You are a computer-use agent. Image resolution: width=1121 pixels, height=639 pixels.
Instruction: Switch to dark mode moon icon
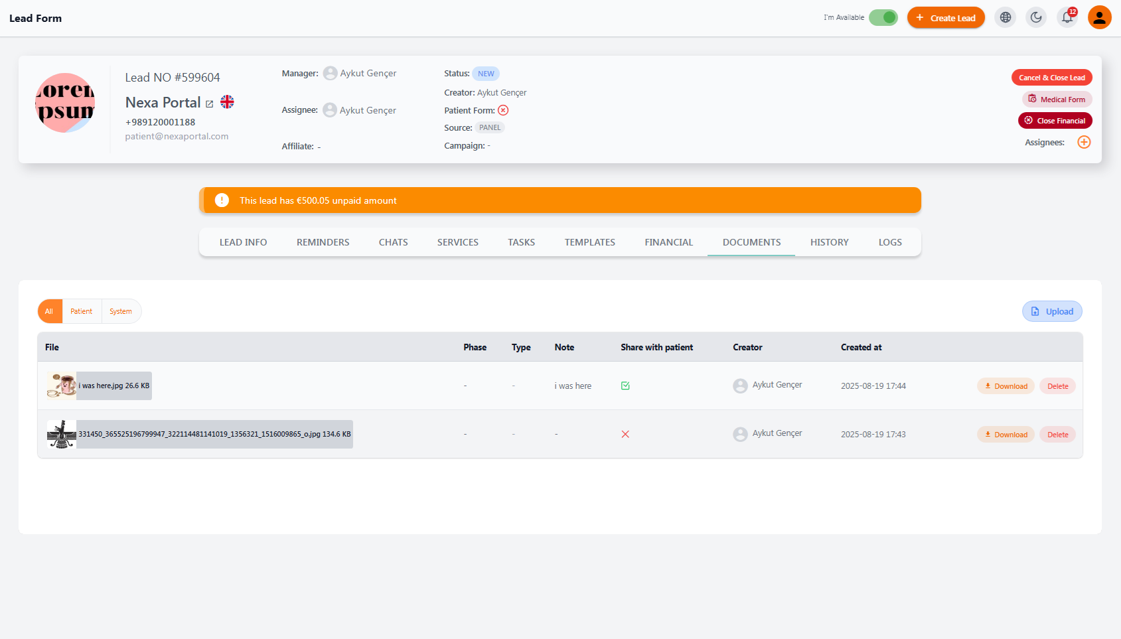[1036, 18]
